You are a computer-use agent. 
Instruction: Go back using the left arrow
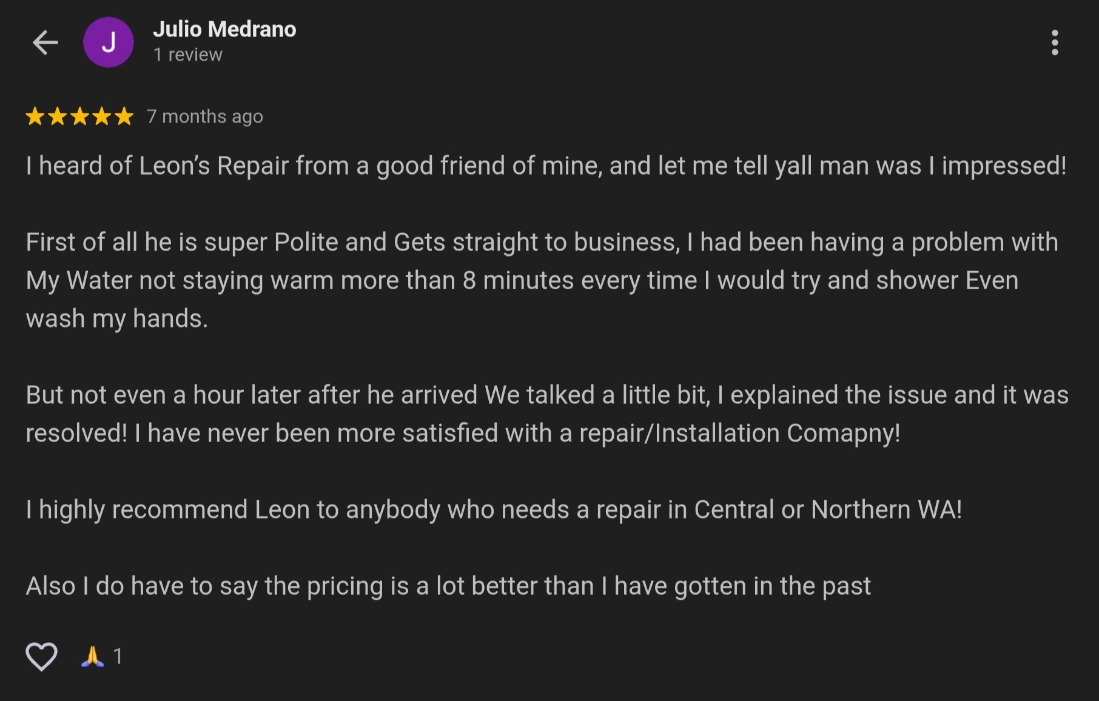pos(45,42)
